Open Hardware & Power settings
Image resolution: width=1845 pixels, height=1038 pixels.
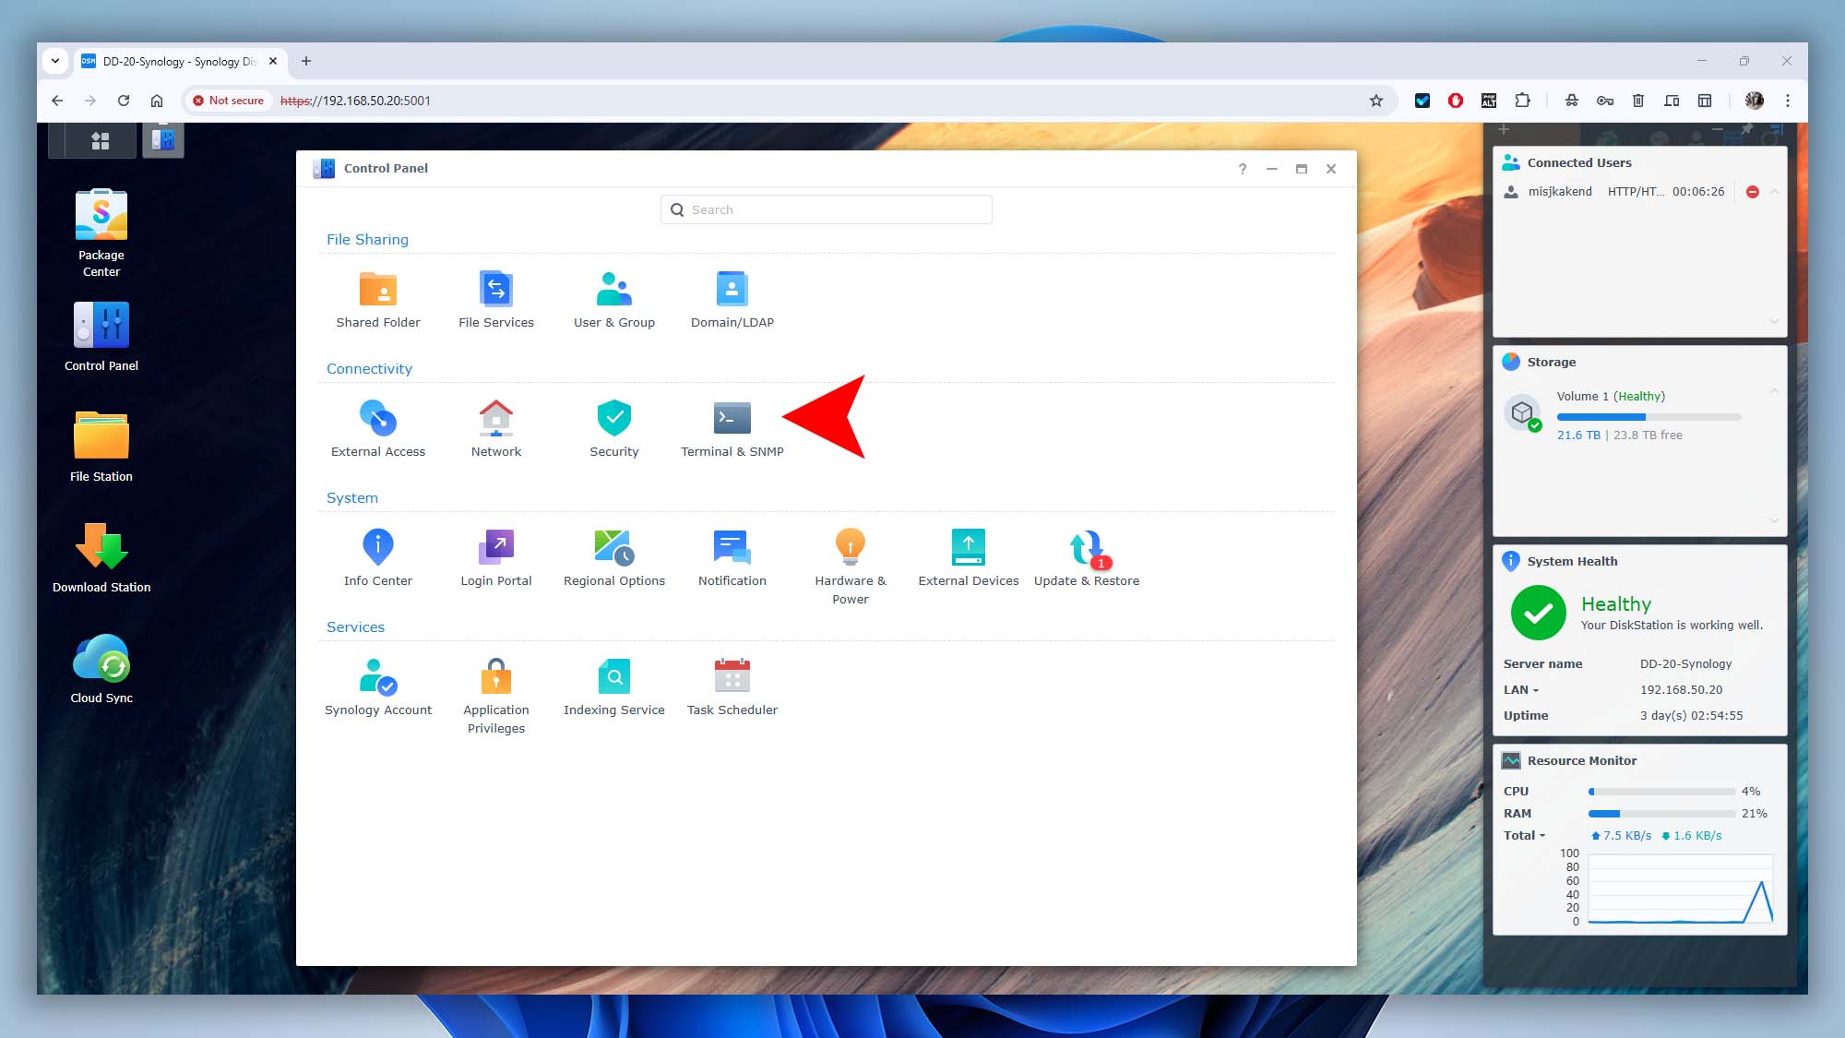[x=851, y=567]
